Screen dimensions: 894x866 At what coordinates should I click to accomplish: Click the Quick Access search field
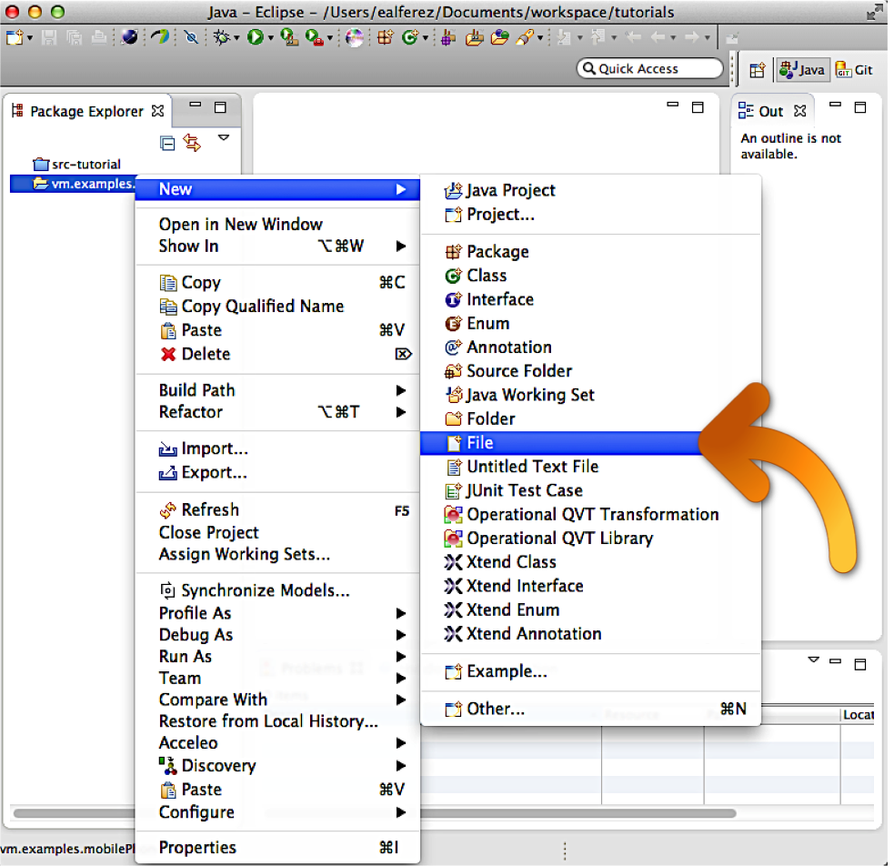650,68
